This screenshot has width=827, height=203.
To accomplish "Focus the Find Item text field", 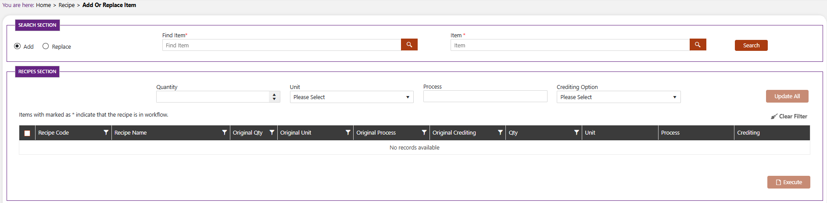I will [282, 45].
